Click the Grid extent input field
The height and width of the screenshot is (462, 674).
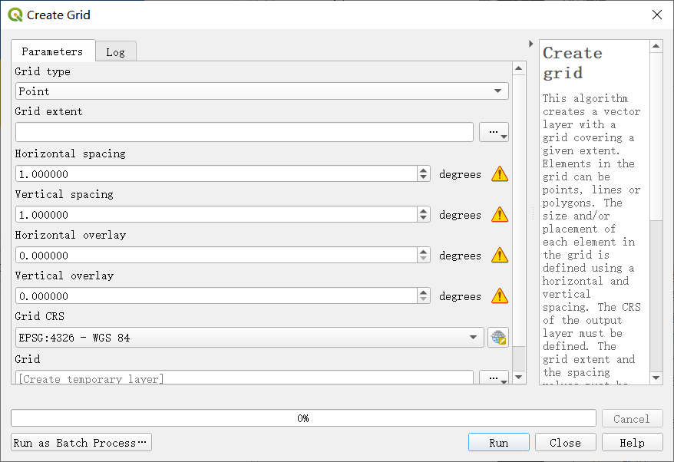244,132
